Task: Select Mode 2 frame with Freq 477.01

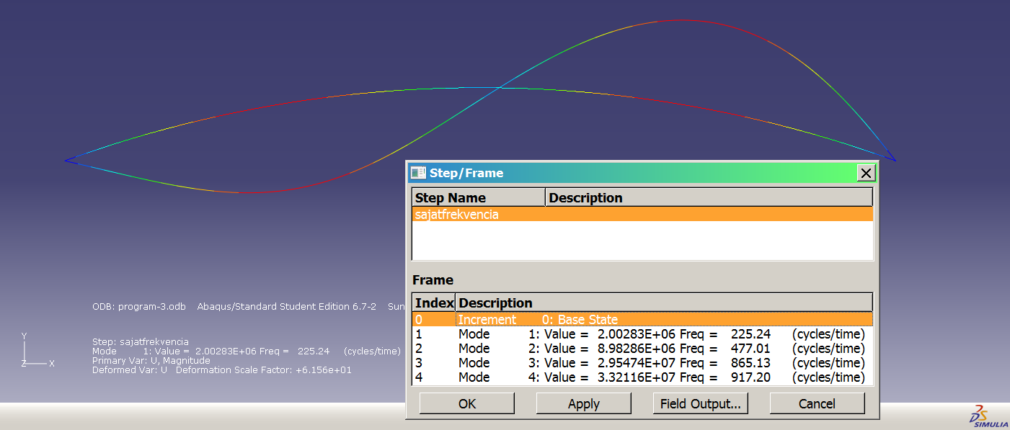Action: [642, 348]
